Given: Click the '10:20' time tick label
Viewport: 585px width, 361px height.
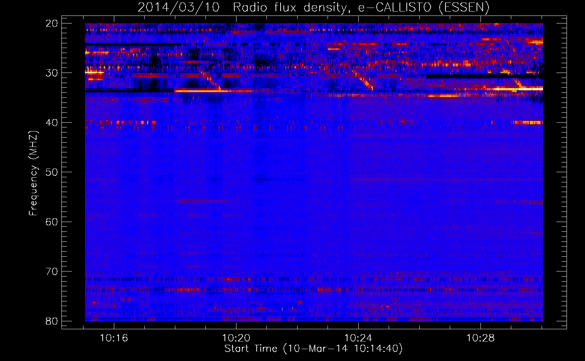Looking at the screenshot, I should coord(236,338).
